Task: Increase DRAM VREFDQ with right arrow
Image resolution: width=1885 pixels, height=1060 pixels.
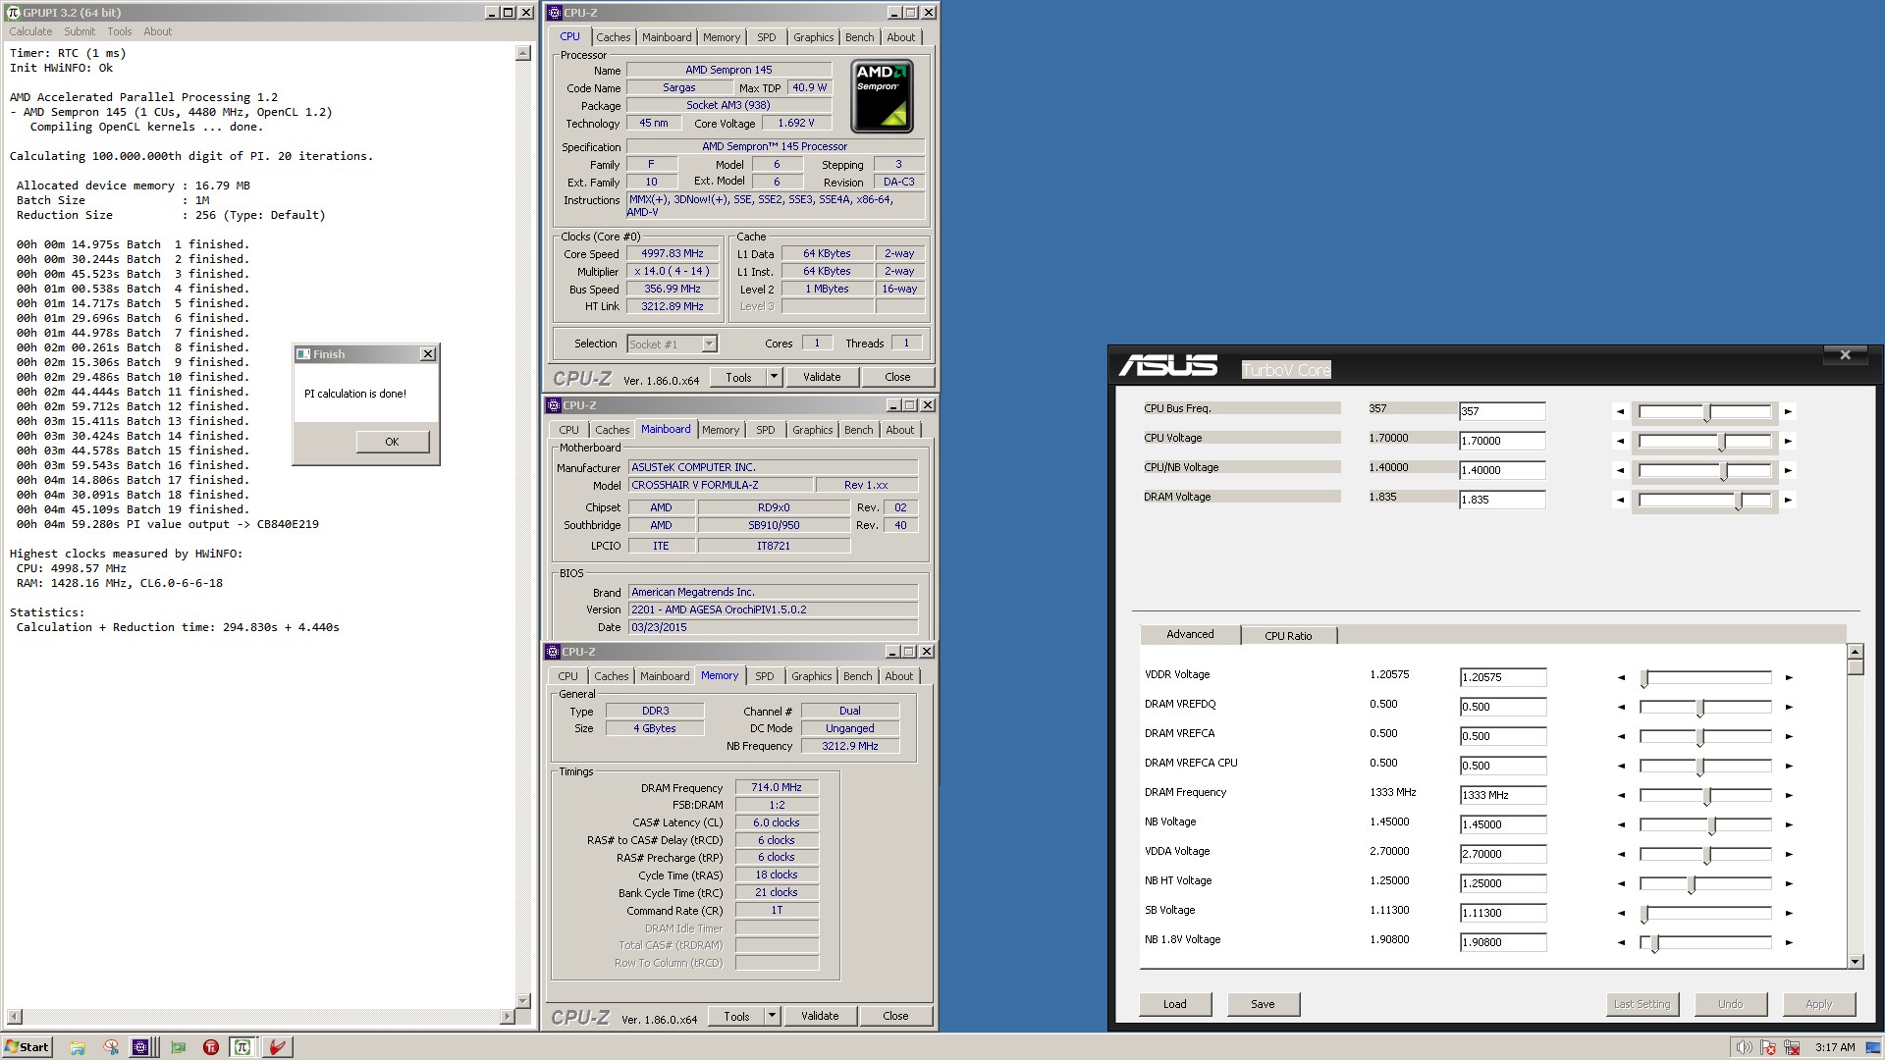Action: [x=1789, y=708]
